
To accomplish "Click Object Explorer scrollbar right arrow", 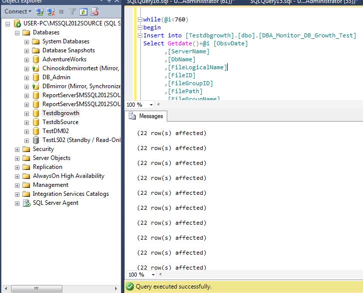I will [x=116, y=289].
